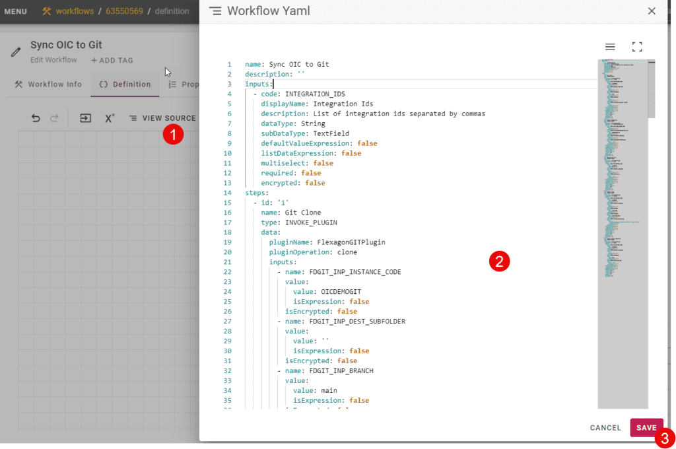The image size is (676, 449).
Task: Click the Sync OIC to Git workflow title
Action: [66, 45]
